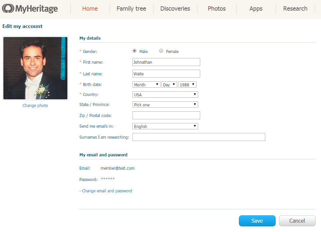Select the Male gender radio button
The width and height of the screenshot is (321, 232).
pyautogui.click(x=134, y=51)
